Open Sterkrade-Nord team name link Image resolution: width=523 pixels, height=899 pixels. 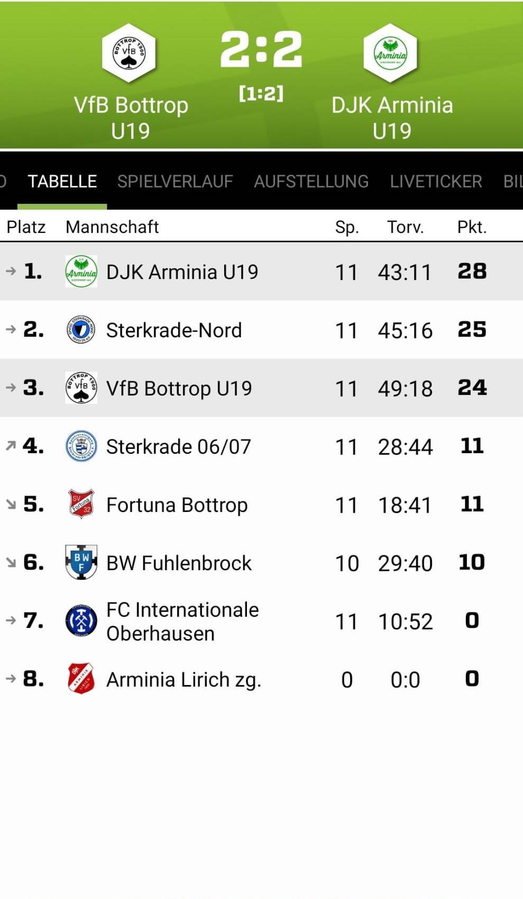click(x=174, y=330)
